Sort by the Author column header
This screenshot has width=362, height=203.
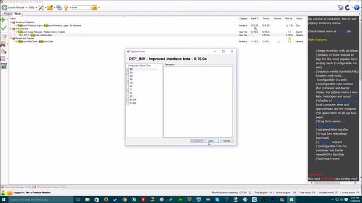coord(299,19)
